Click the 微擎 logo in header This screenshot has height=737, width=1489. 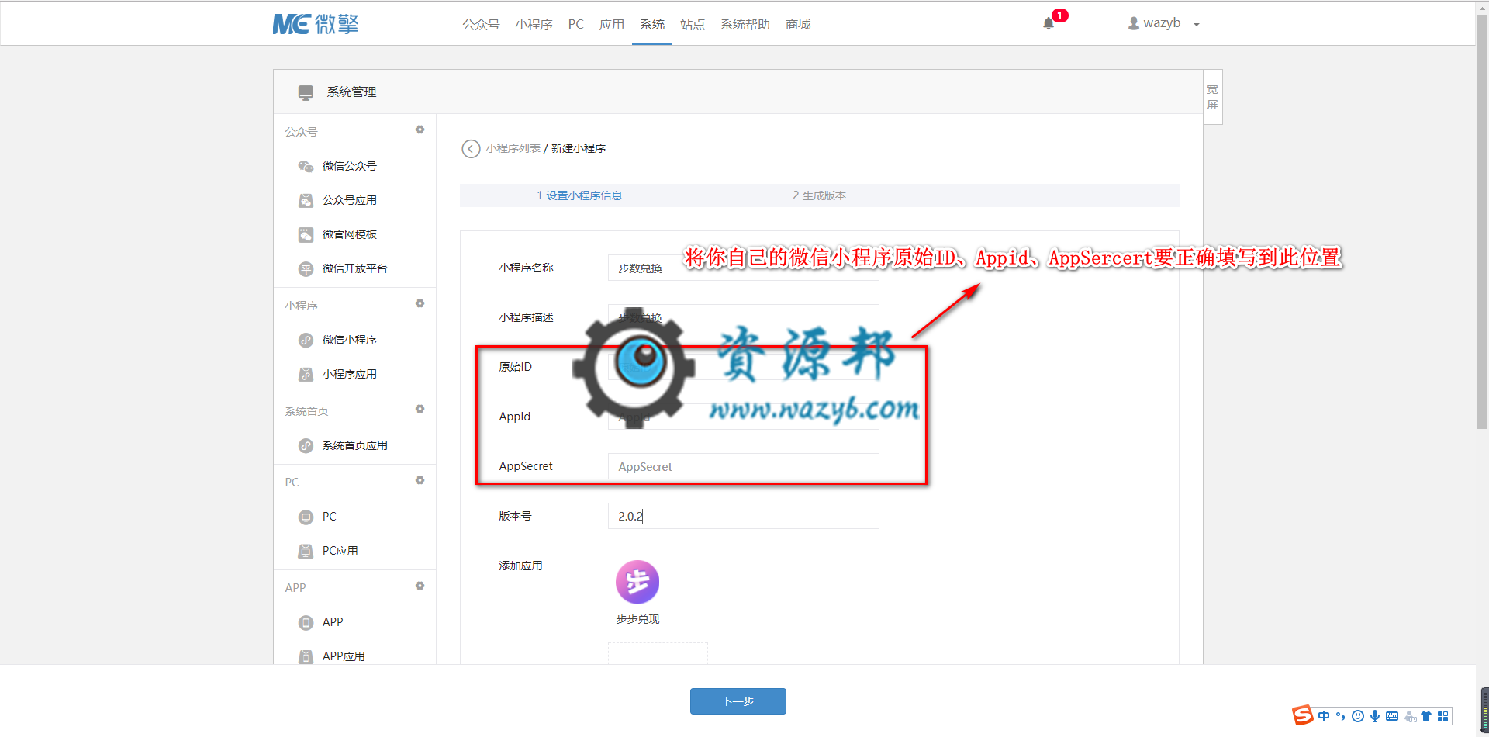[316, 24]
